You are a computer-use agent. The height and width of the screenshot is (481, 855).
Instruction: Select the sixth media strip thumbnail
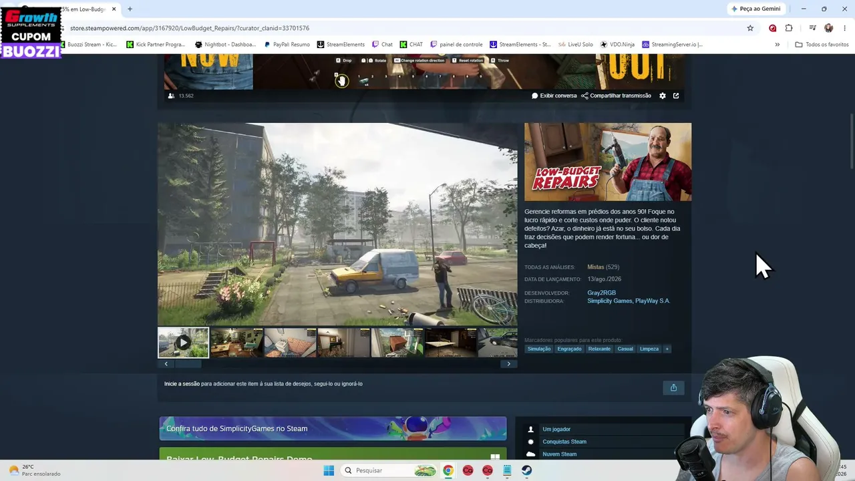pos(451,343)
